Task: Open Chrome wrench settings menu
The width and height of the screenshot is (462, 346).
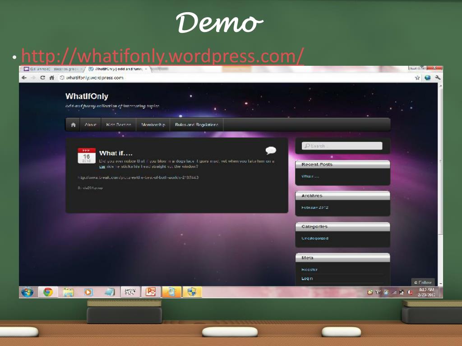Action: [x=438, y=77]
